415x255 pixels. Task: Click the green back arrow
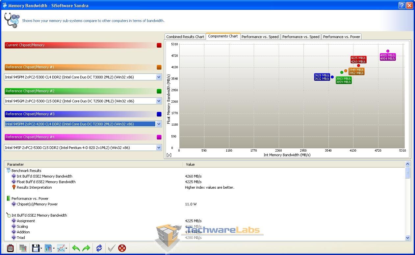point(76,248)
